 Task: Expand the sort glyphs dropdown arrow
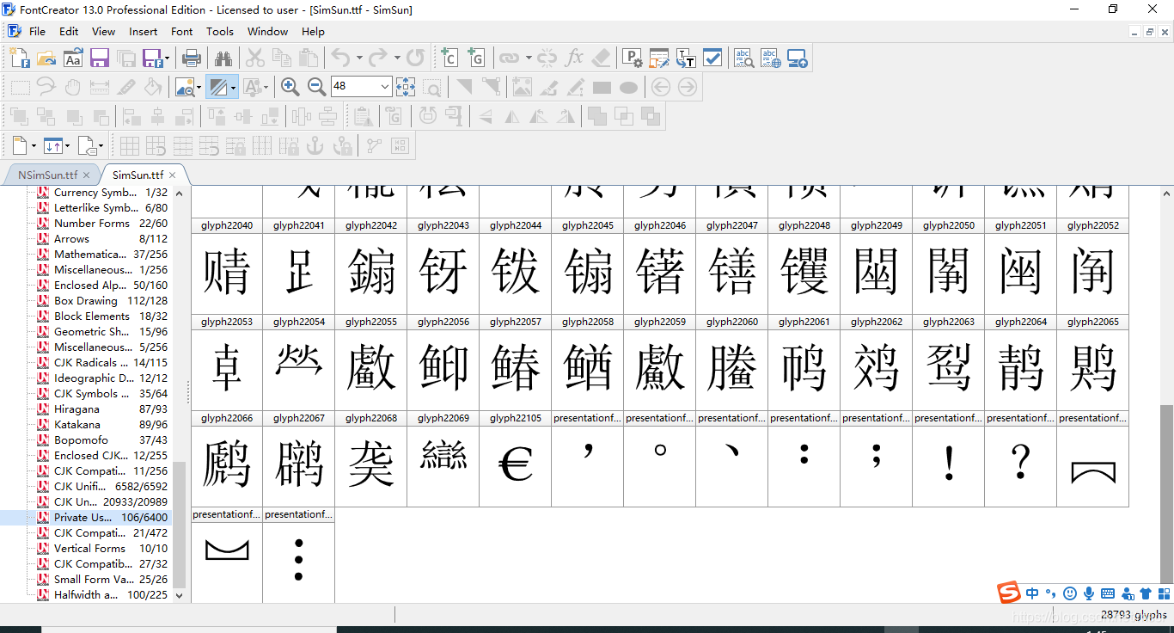[x=67, y=145]
